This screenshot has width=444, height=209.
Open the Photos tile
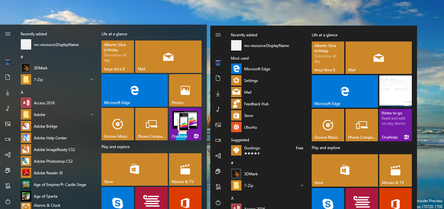point(185,90)
